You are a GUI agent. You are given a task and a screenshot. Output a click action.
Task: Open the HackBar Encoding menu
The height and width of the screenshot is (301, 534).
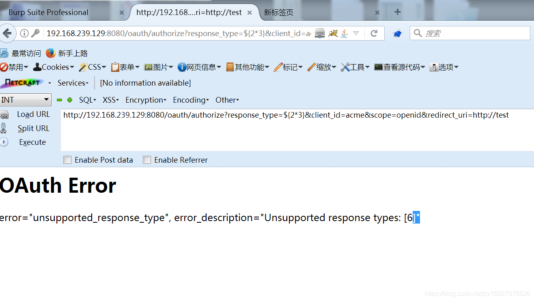(191, 100)
